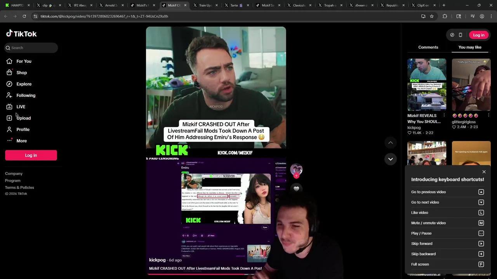Screen dimensions: 497x279
Task: Click the red Log in button in sidebar
Action: (31, 155)
